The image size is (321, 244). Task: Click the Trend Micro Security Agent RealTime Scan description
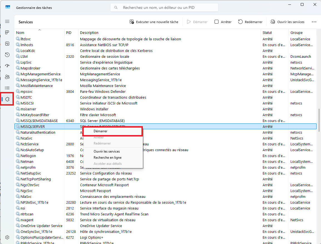[x=114, y=214]
